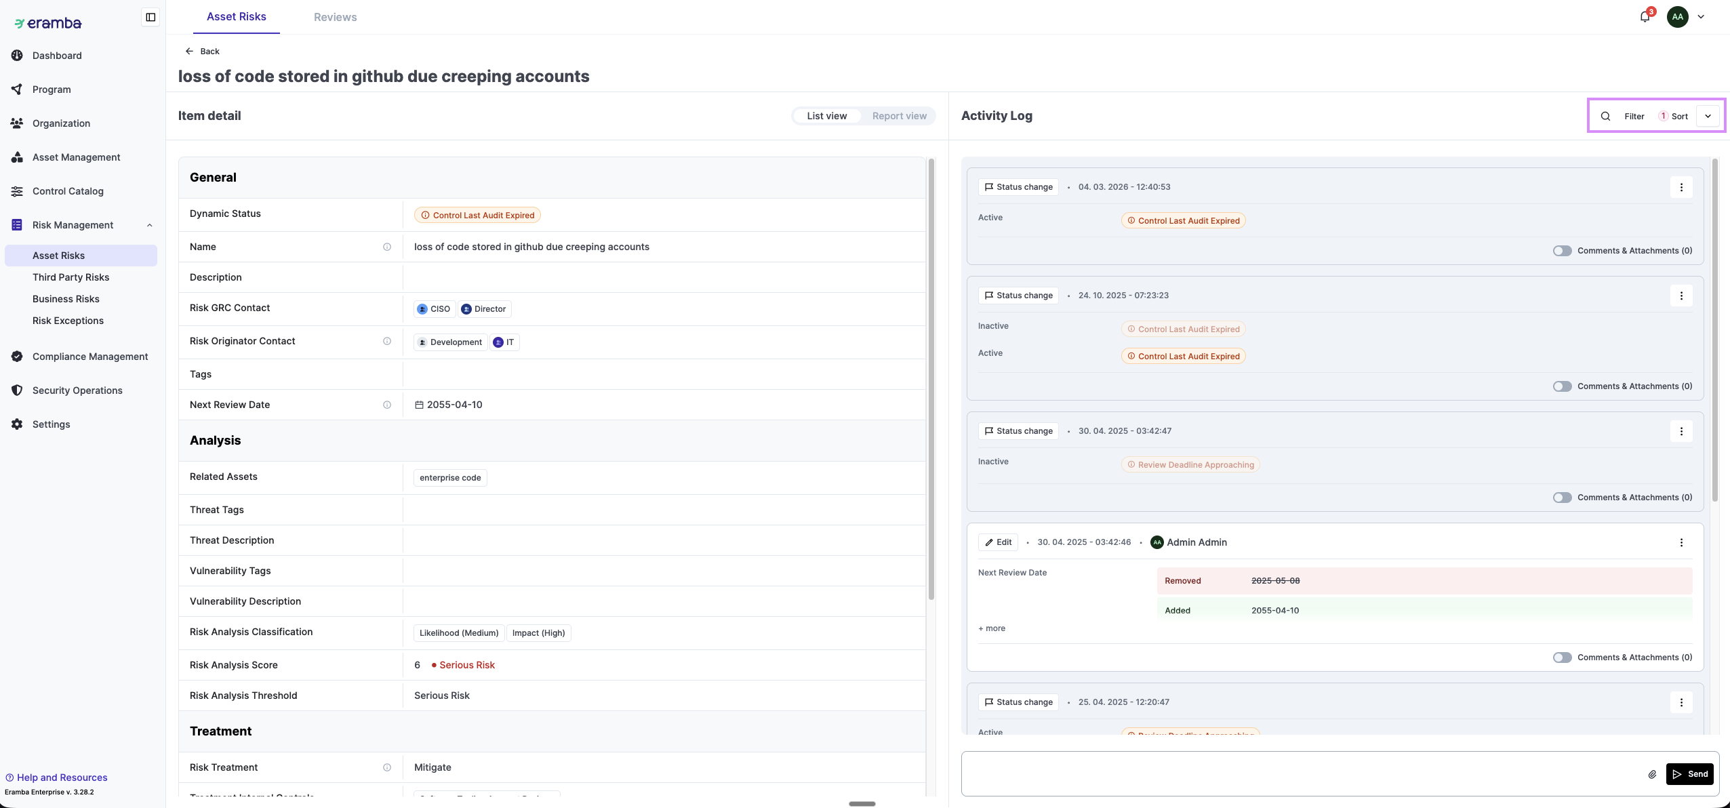
Task: Open the user account dropdown chevron
Action: (x=1701, y=17)
